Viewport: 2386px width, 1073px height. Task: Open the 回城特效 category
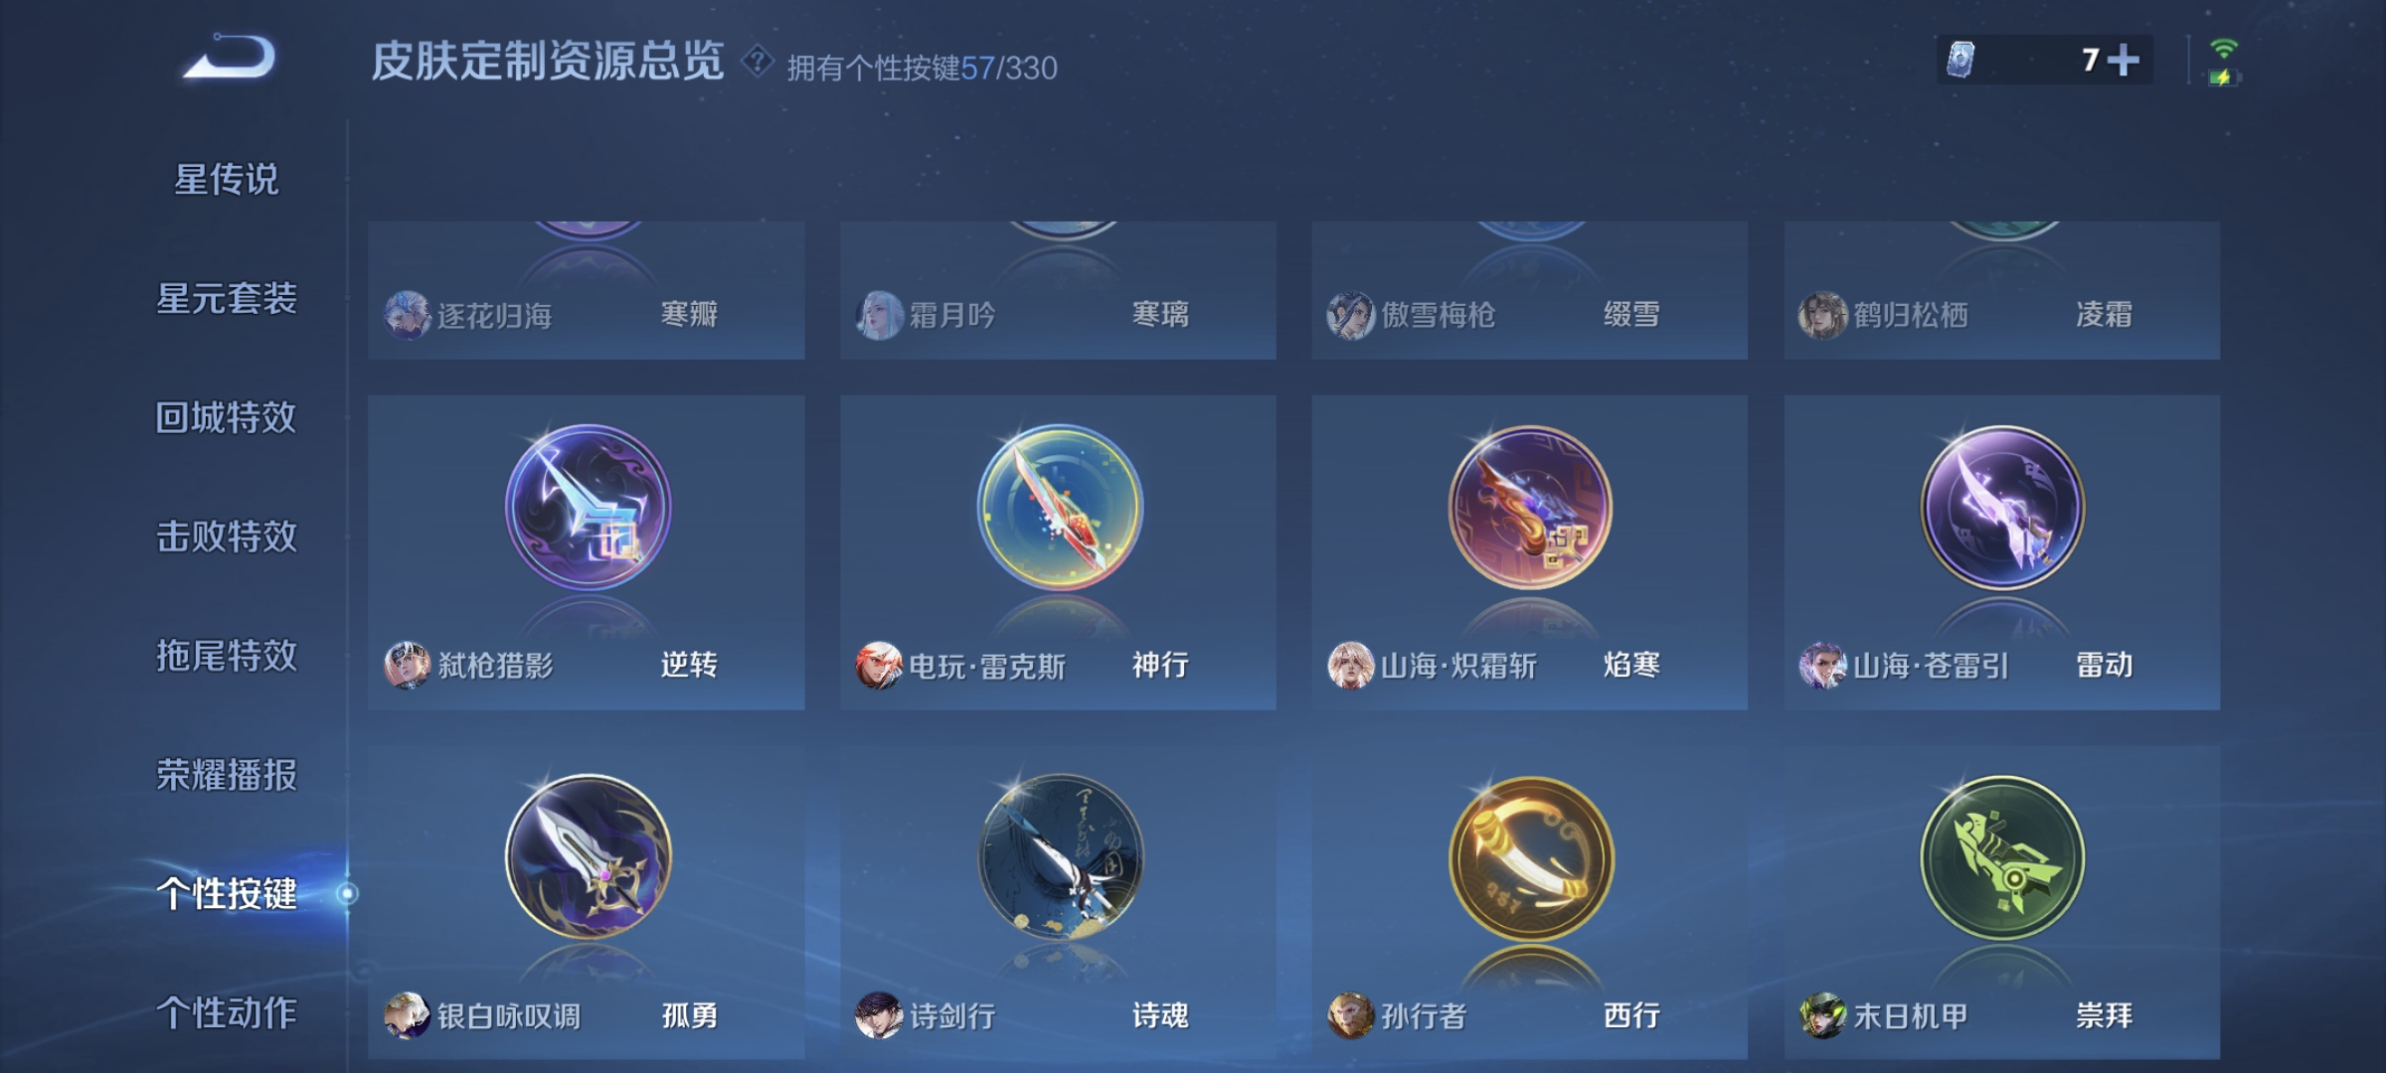pyautogui.click(x=227, y=418)
